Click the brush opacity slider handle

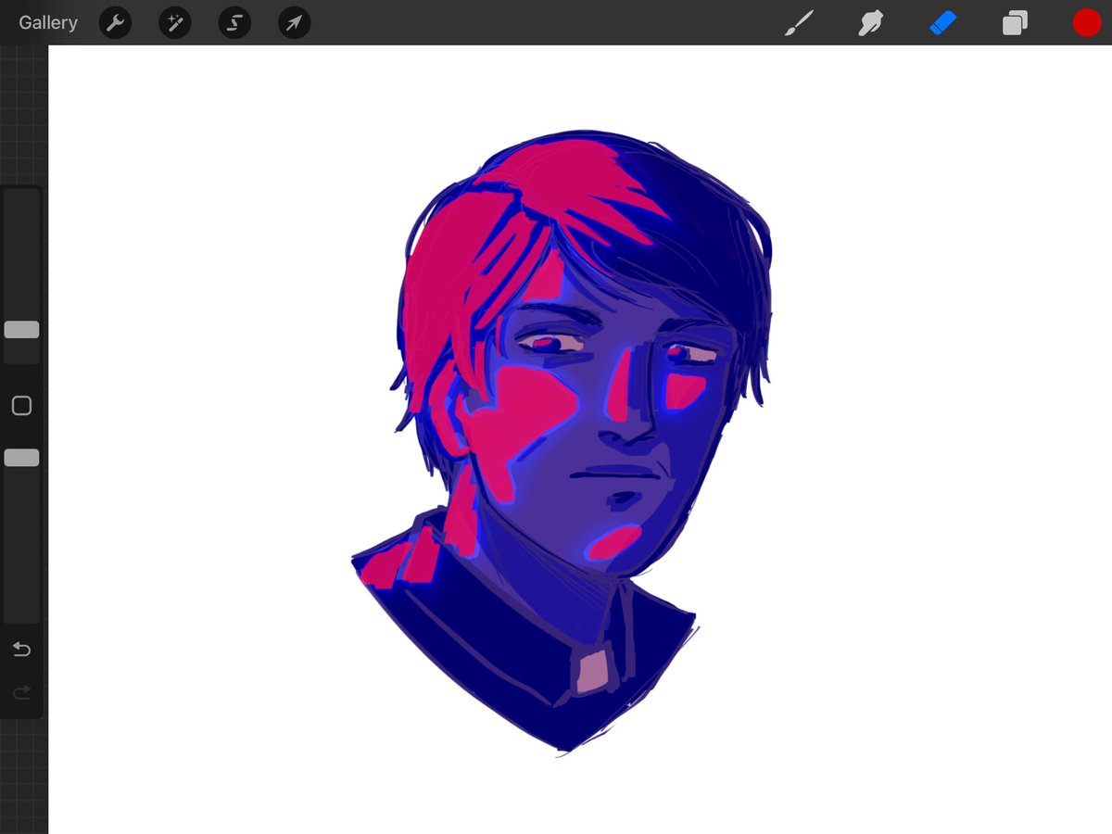pyautogui.click(x=21, y=458)
